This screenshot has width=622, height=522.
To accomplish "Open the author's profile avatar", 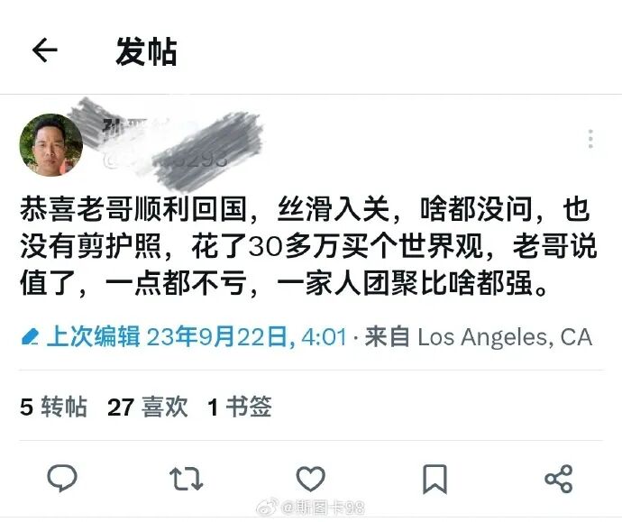I will click(51, 145).
